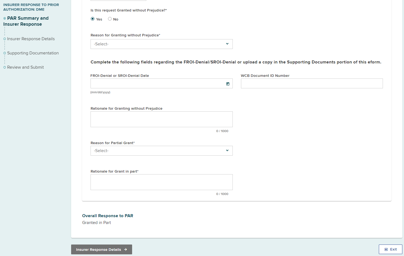This screenshot has width=404, height=256.
Task: Click the Review and Submit step circle marker
Action: tap(5, 67)
